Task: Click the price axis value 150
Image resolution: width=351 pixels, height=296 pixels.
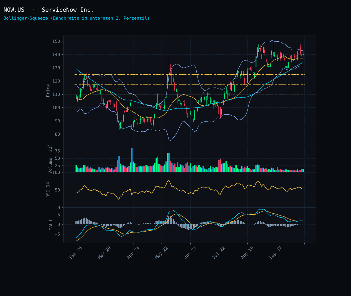Action: (x=56, y=41)
